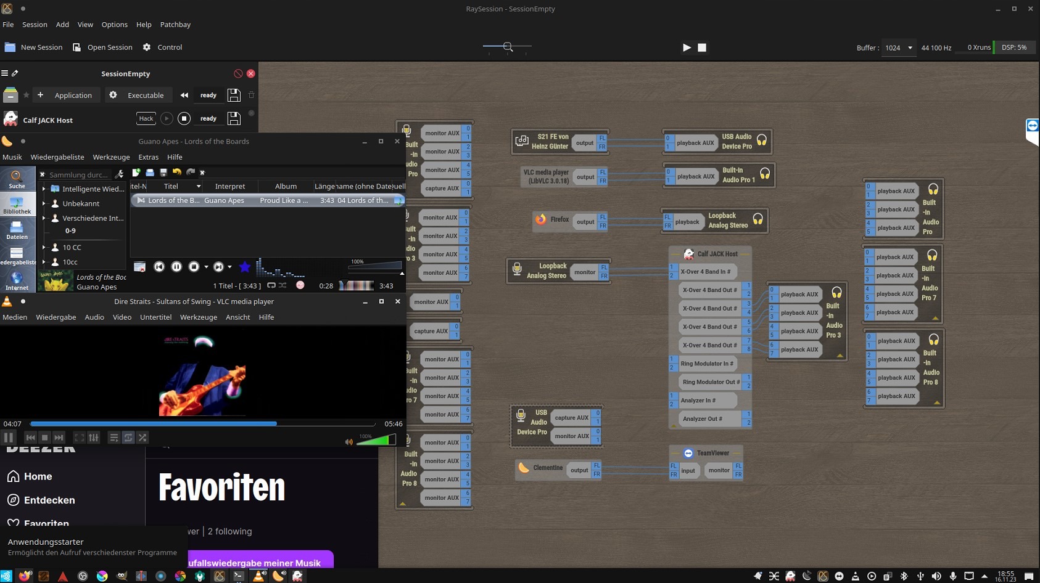
Task: Load a playlist with the folder icon
Action: point(150,173)
